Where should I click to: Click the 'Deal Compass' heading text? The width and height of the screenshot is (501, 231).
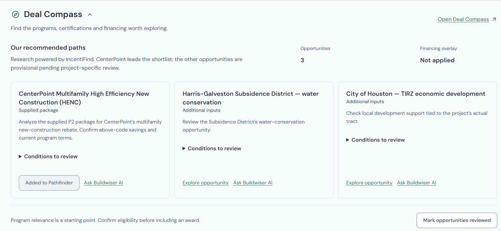click(x=53, y=14)
